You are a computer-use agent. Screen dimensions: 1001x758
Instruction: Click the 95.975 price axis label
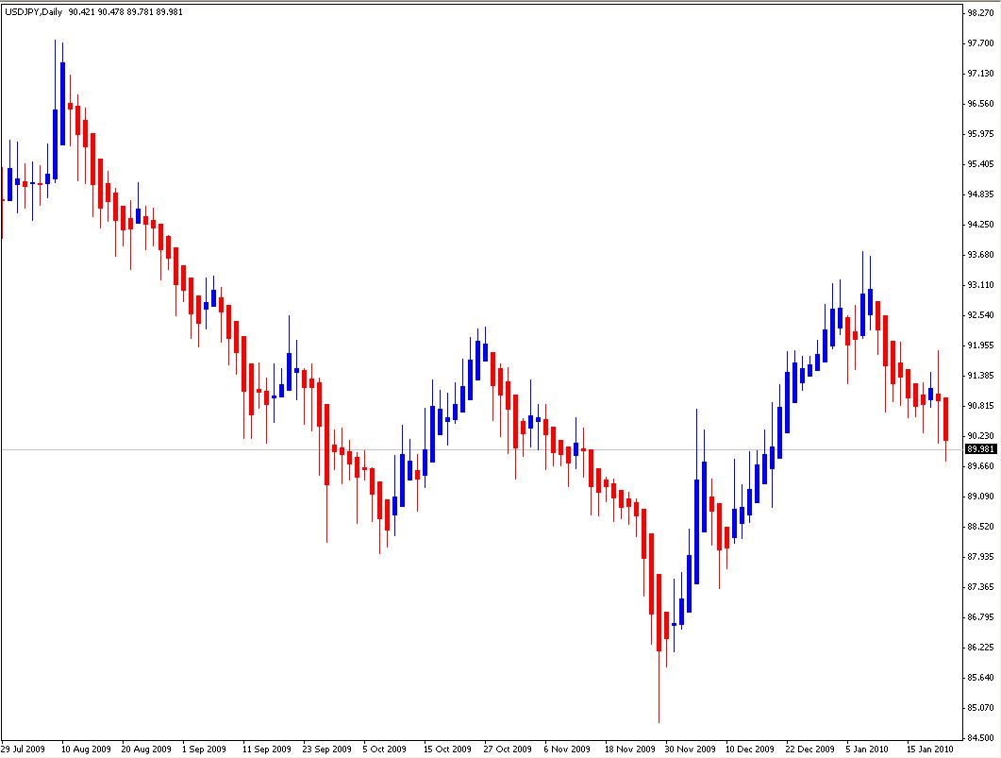(x=980, y=133)
